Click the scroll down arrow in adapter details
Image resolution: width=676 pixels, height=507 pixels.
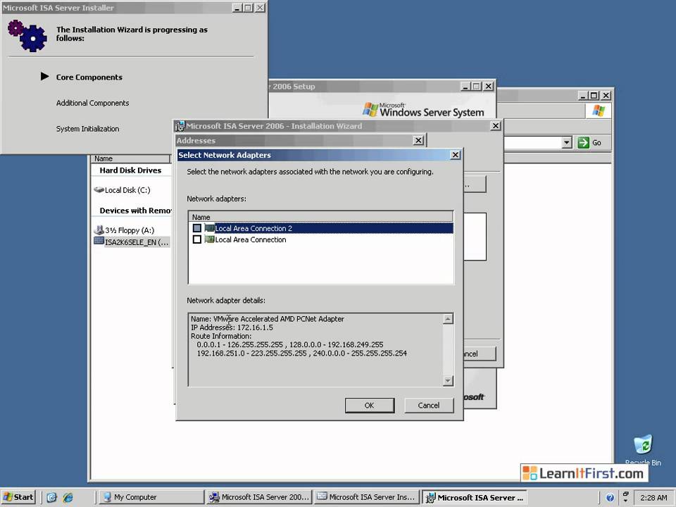(x=448, y=380)
